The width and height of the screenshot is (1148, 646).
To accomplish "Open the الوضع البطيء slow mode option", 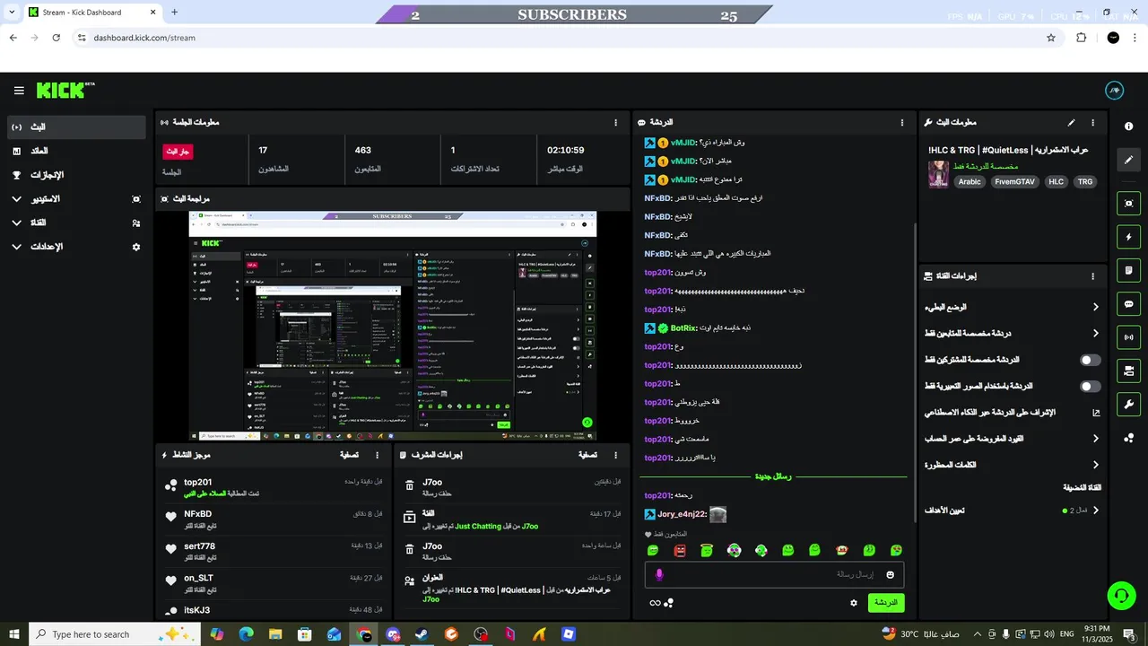I will pos(1012,307).
